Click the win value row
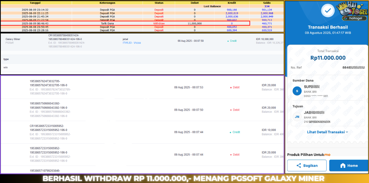The height and width of the screenshot is (183, 369). point(142,67)
